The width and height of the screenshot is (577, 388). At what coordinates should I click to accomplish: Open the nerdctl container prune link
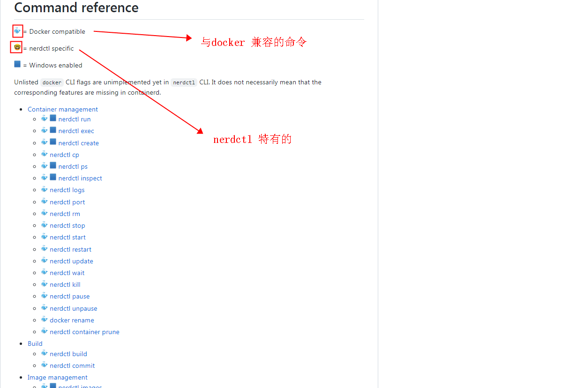pos(84,331)
